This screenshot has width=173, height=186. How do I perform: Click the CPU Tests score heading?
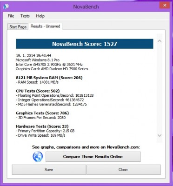pos(38,91)
